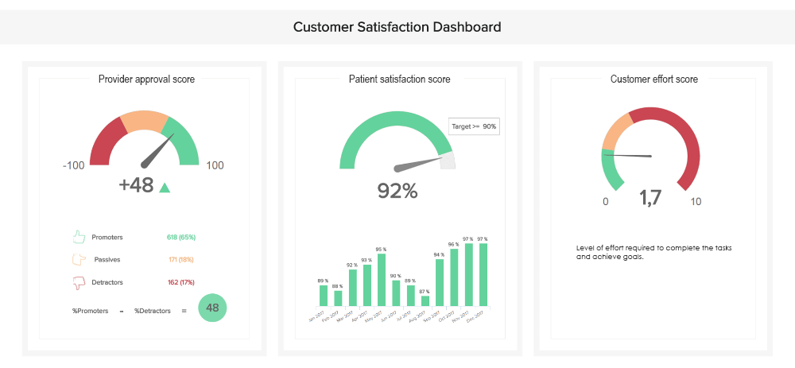795x368 pixels.
Task: Click the orange segment of effort gauge
Action: point(615,130)
